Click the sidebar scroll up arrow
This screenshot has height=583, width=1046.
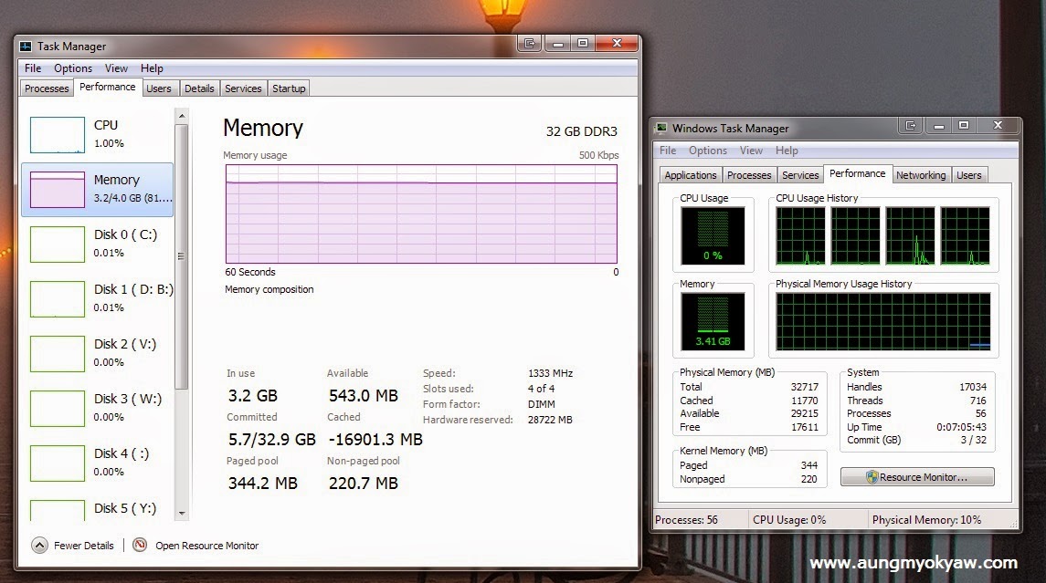[x=182, y=116]
